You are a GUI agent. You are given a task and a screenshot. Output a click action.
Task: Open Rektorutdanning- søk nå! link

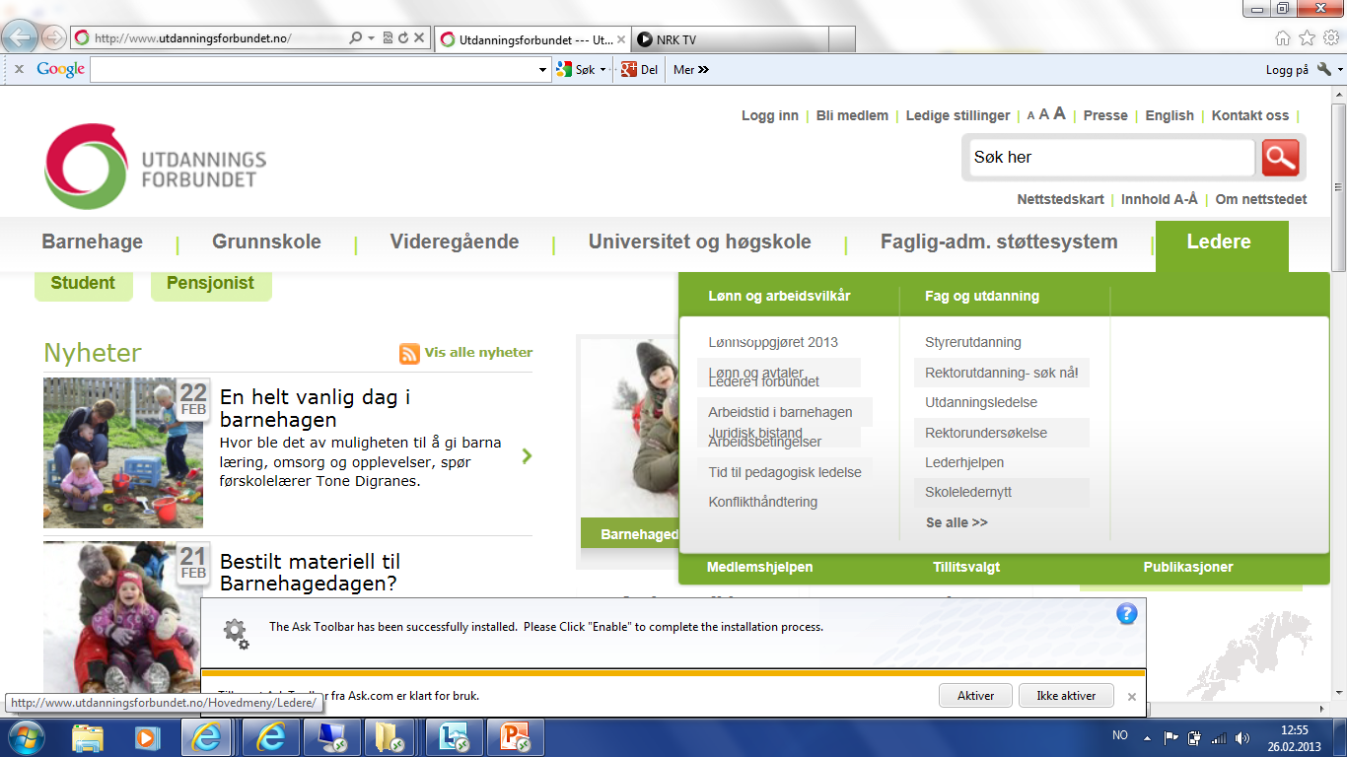point(1002,373)
